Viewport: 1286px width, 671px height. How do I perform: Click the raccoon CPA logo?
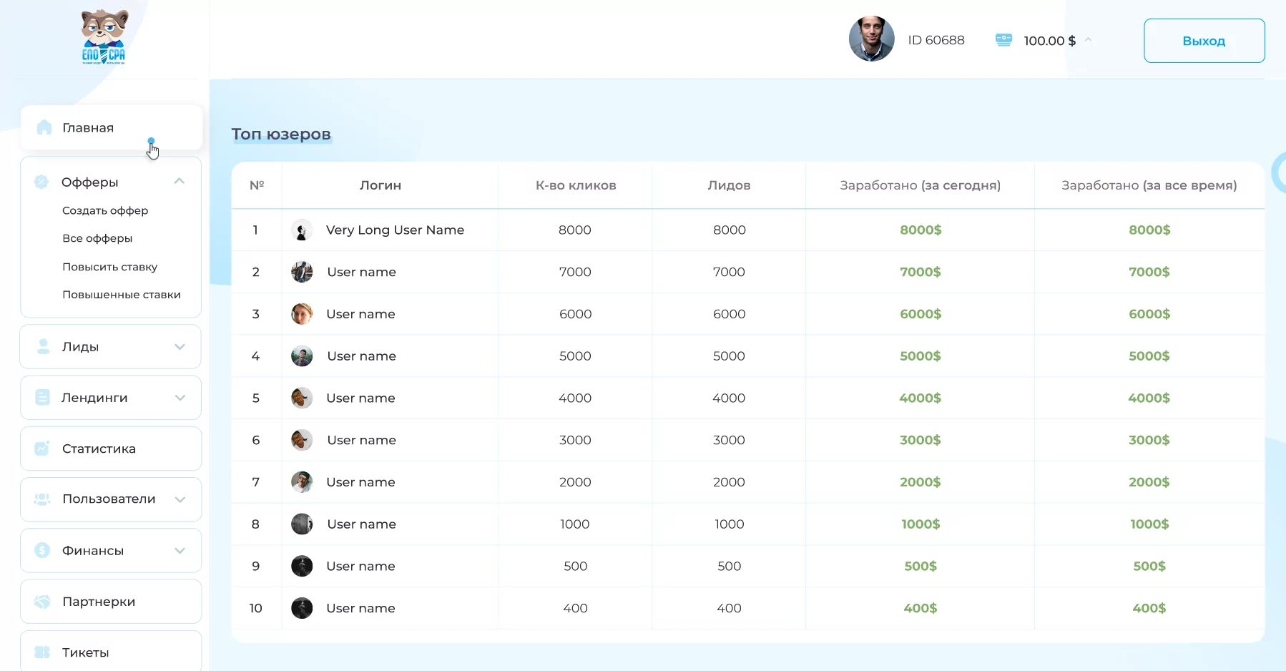coord(104,37)
